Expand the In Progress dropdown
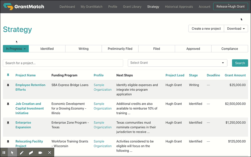Screen dimensions: 251x157 click(x=16, y=49)
